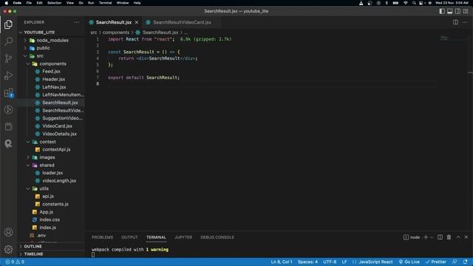
Task: Open the Source Control view
Action: (8, 58)
